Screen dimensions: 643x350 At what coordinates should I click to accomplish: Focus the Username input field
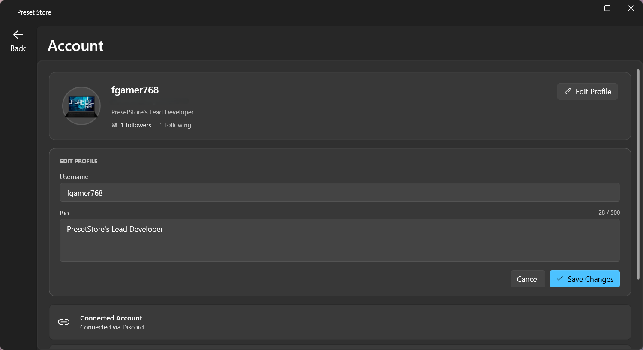(340, 193)
